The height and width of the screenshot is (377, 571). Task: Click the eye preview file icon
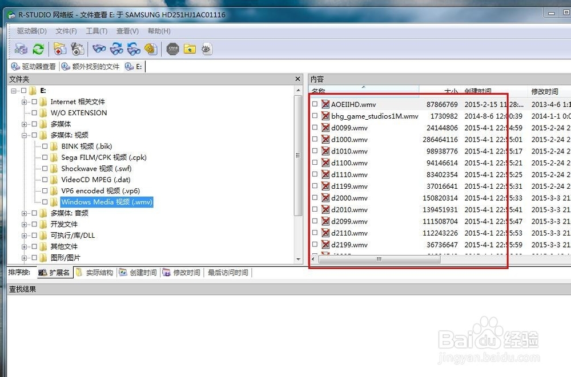pyautogui.click(x=207, y=48)
